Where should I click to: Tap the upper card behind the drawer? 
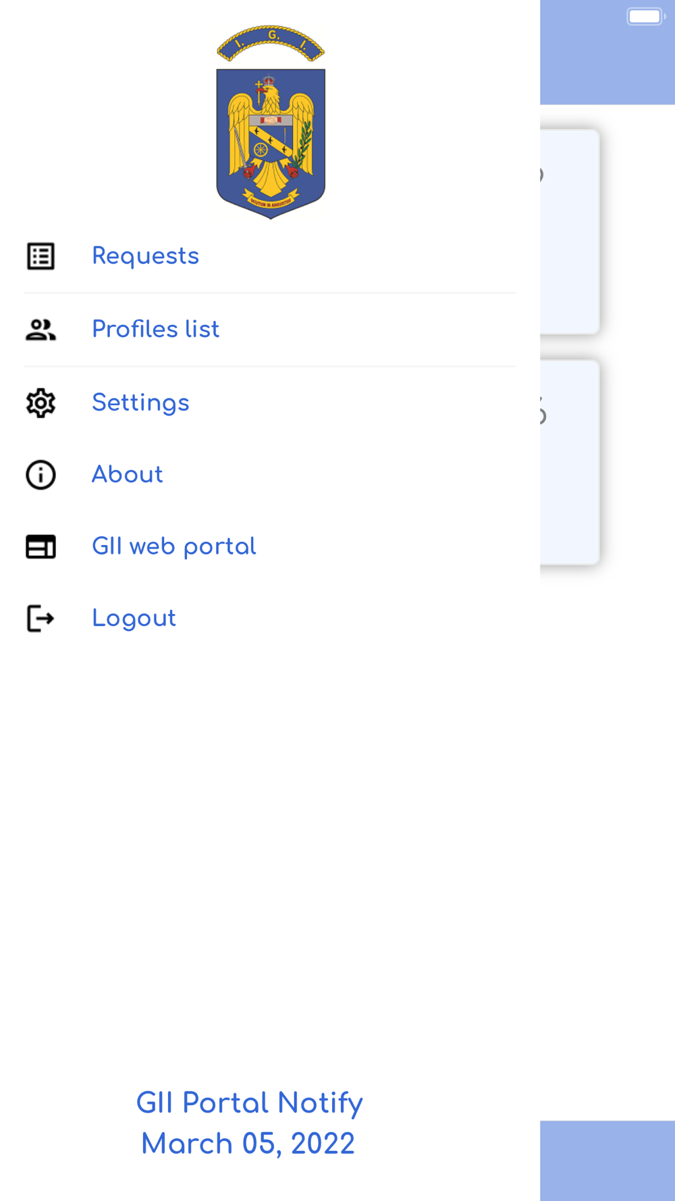coord(570,232)
